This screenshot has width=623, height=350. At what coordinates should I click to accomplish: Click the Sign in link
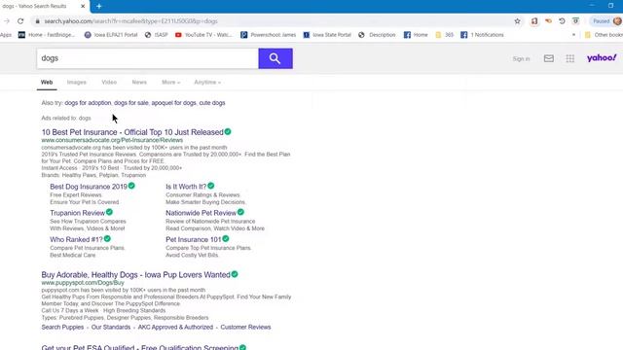coord(521,58)
